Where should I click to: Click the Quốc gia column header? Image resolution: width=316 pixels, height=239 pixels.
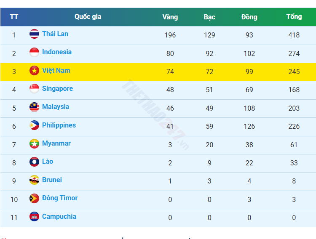pyautogui.click(x=88, y=17)
